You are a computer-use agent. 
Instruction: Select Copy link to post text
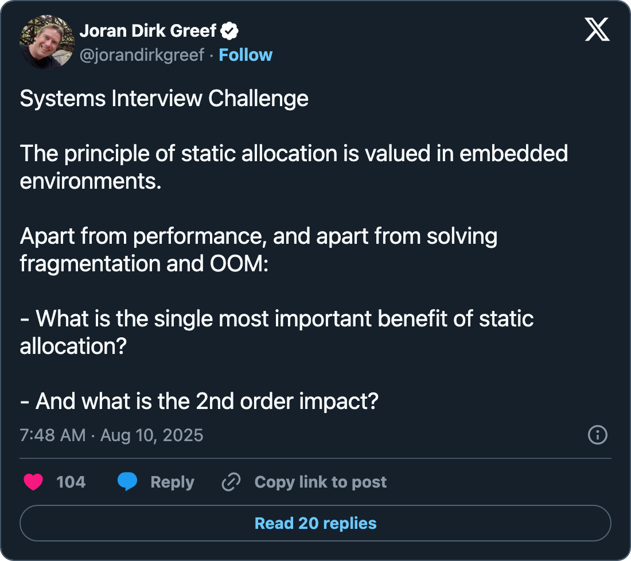pos(321,482)
